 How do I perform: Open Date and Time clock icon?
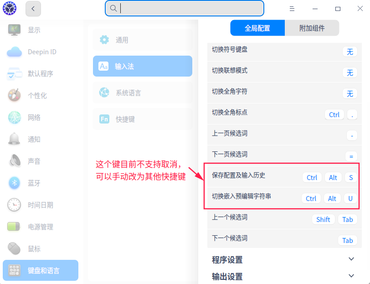pyautogui.click(x=14, y=205)
